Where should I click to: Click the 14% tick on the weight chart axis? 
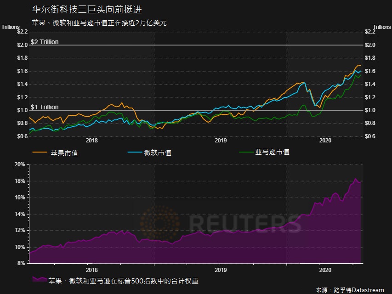click(19, 214)
